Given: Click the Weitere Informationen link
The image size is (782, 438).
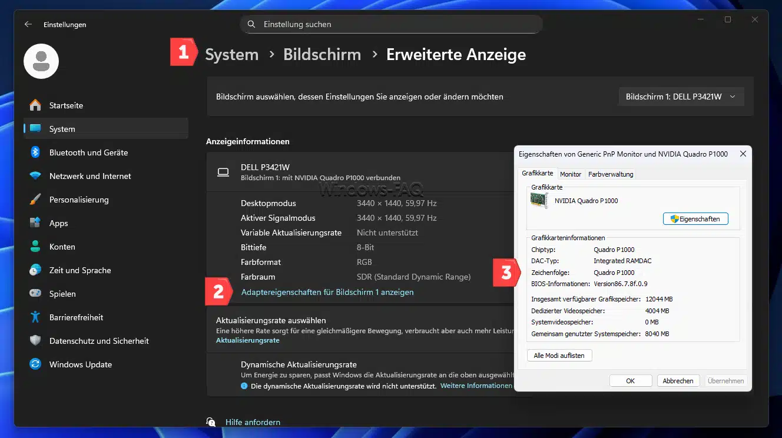Looking at the screenshot, I should [476, 386].
